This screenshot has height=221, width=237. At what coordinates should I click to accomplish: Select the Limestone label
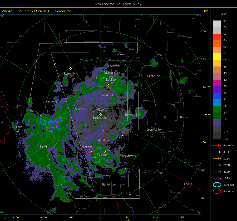point(50,101)
